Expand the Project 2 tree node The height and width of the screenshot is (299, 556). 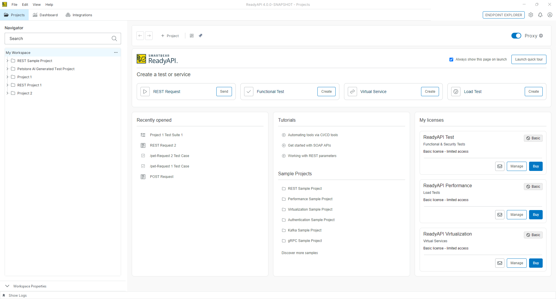click(x=7, y=93)
